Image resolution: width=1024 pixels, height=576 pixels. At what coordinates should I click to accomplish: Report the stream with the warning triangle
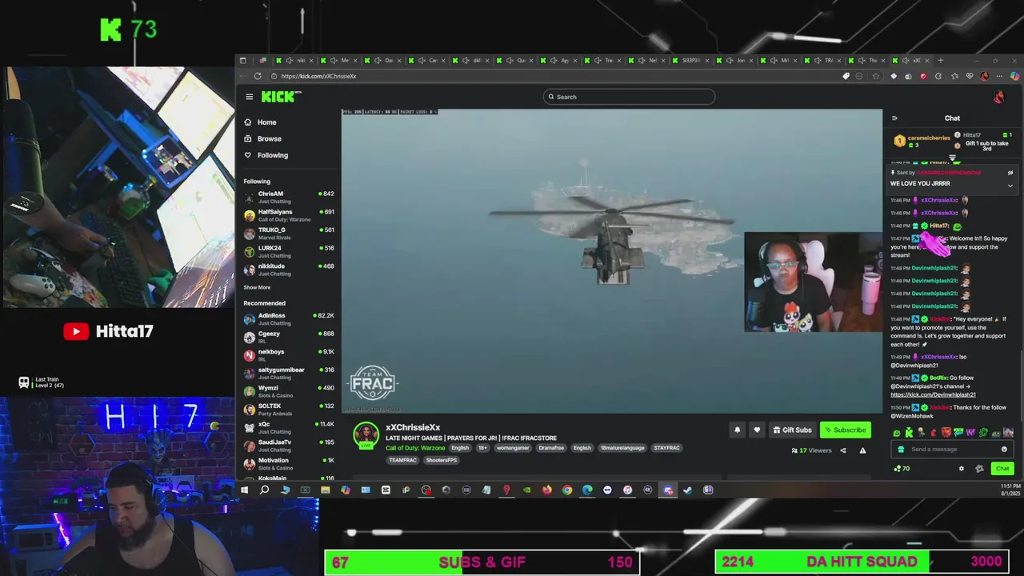pos(862,450)
